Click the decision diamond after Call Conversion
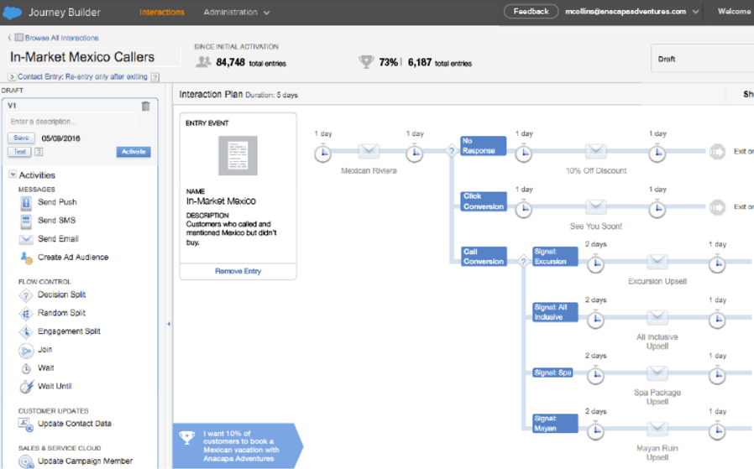The height and width of the screenshot is (469, 754). pos(523,262)
